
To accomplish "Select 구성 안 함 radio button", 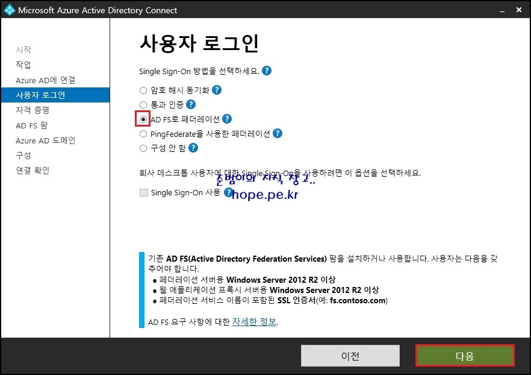I will pos(143,148).
